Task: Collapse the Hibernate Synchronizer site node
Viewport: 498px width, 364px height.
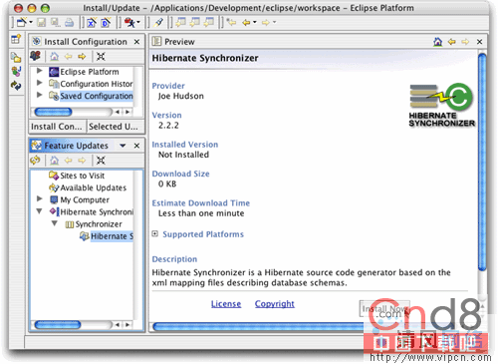Action: pos(40,211)
